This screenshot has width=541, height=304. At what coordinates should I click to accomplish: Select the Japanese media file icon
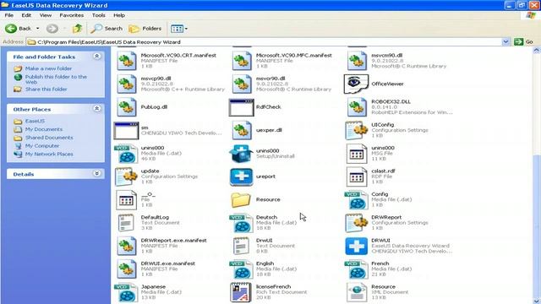pos(126,292)
